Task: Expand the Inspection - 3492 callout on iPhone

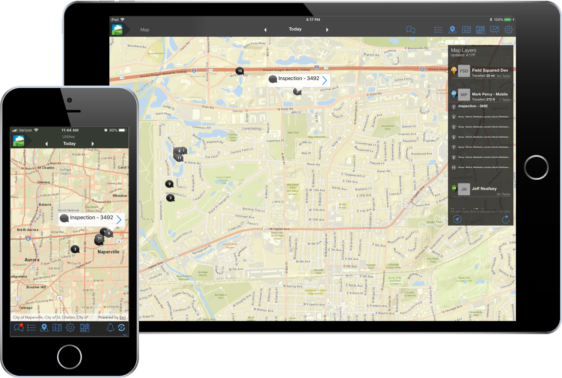Action: pos(119,220)
